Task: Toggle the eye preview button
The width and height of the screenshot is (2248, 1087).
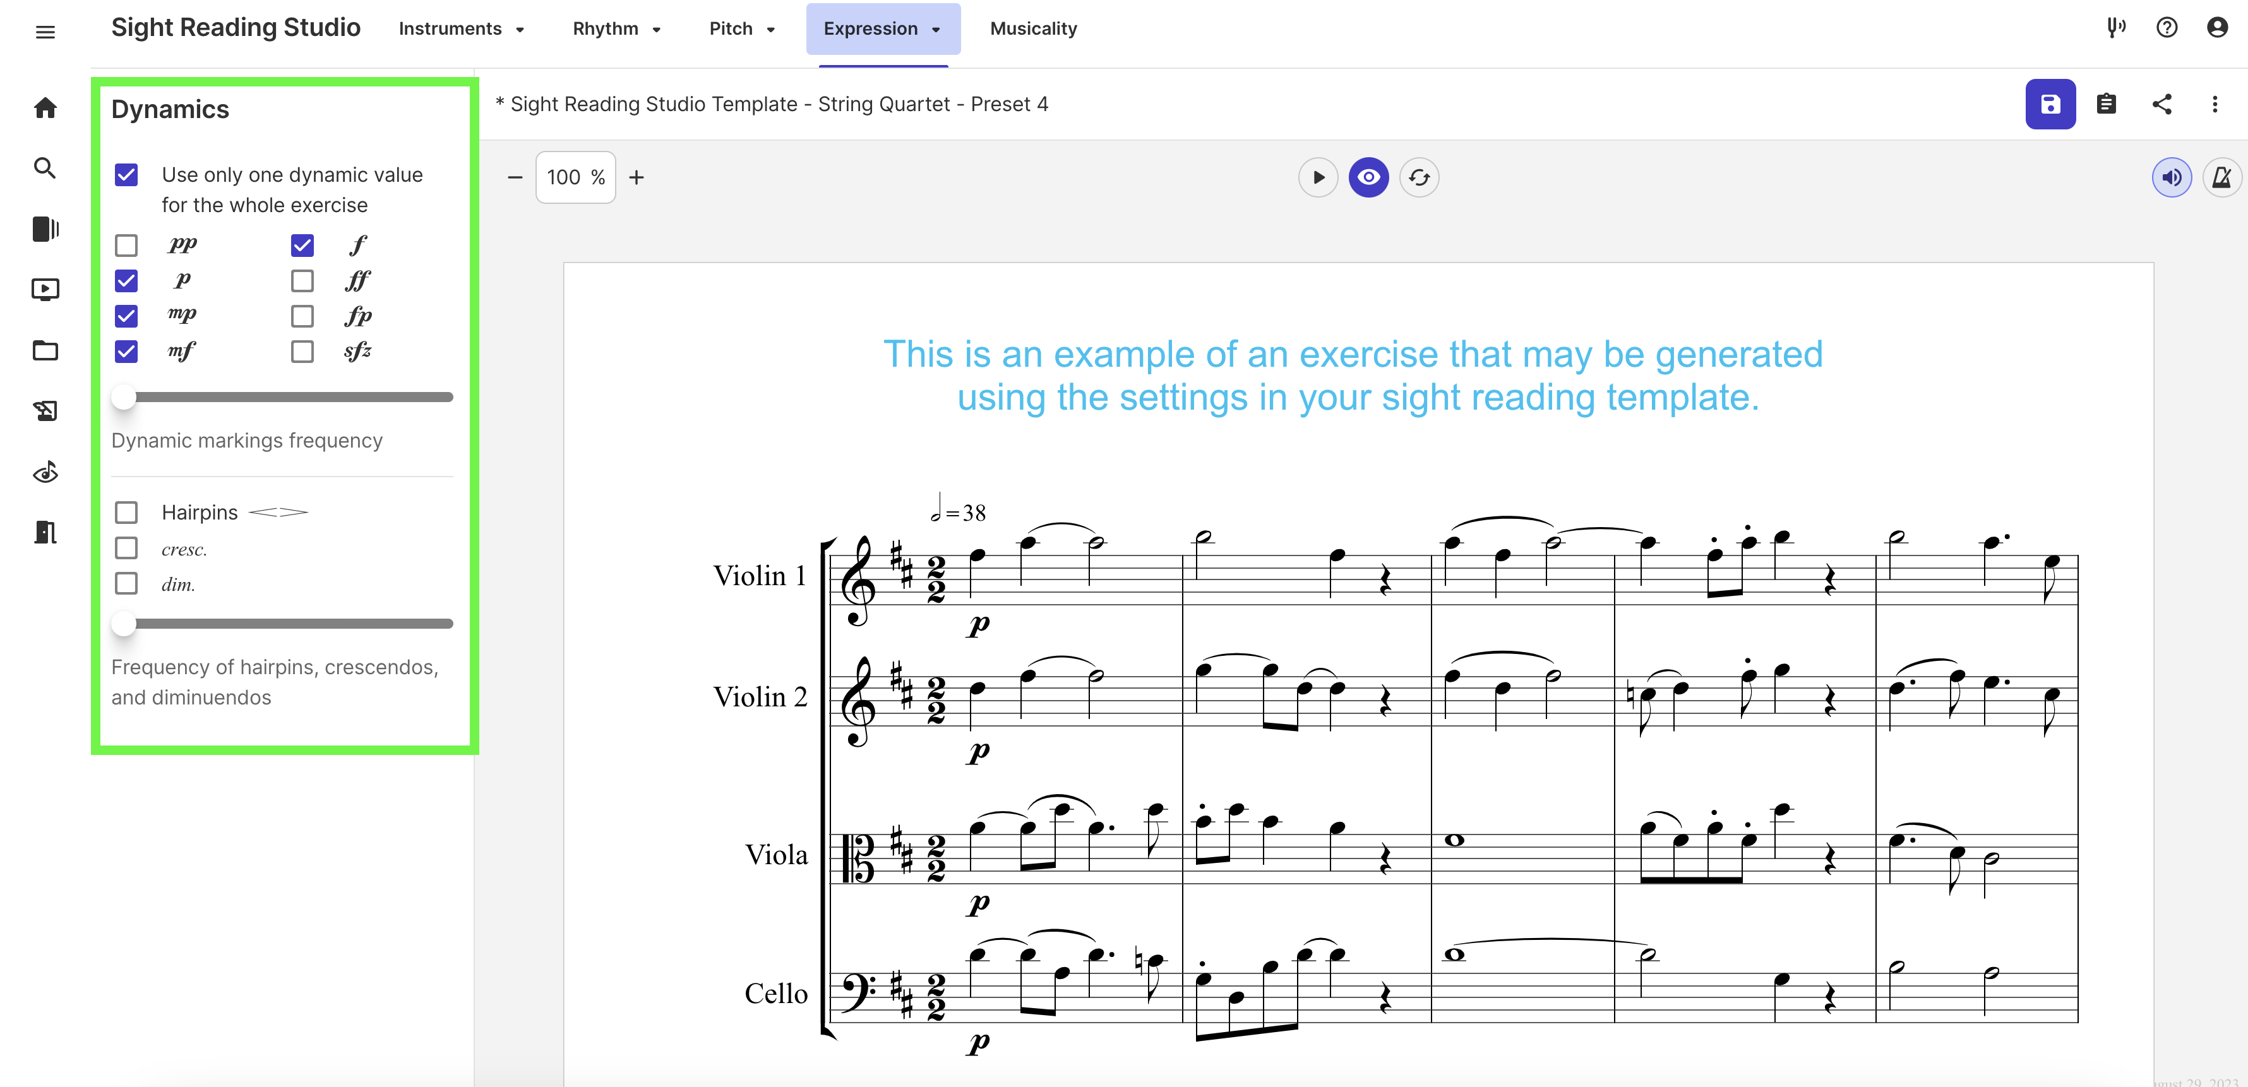Action: pyautogui.click(x=1368, y=178)
